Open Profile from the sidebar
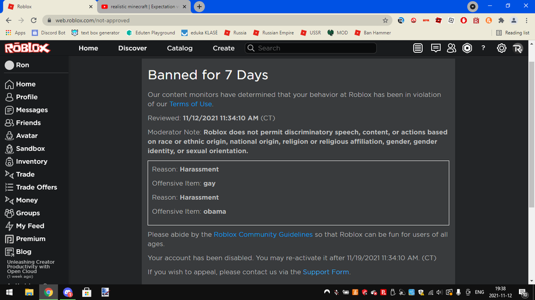The width and height of the screenshot is (535, 300). [21, 97]
